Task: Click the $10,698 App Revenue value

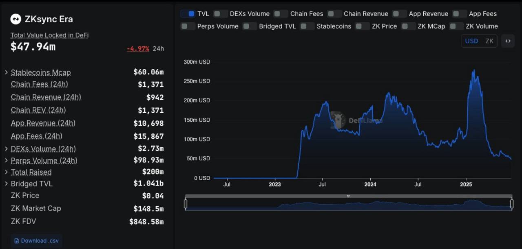Action: (x=148, y=123)
